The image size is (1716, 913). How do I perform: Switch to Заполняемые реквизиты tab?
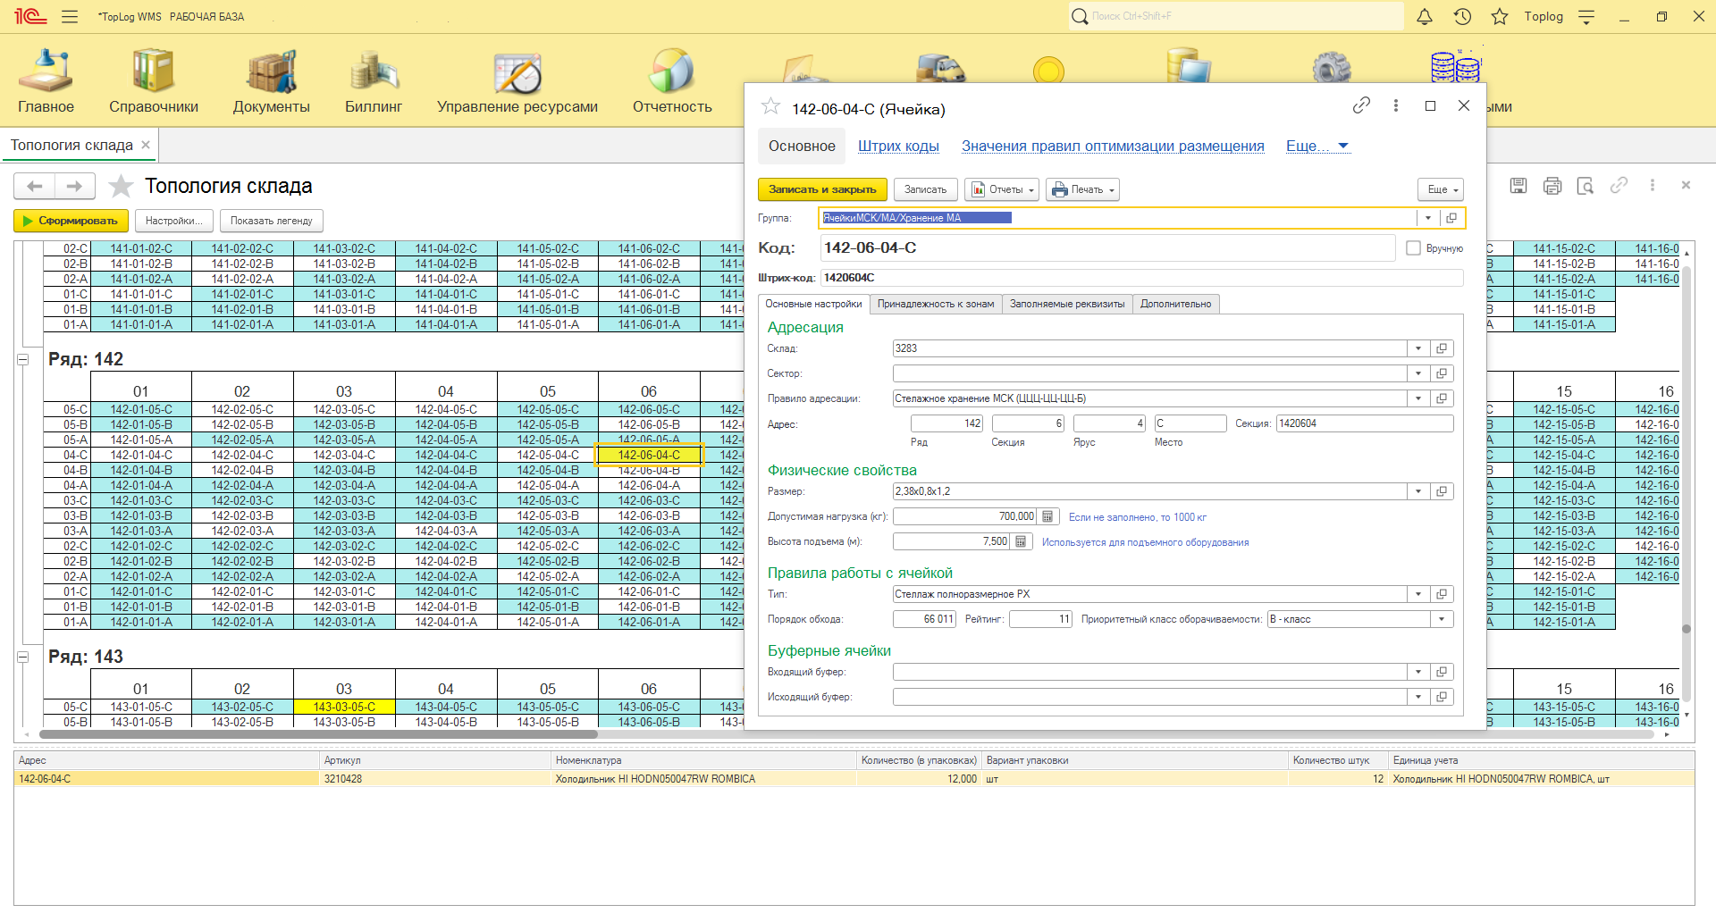coord(1067,304)
